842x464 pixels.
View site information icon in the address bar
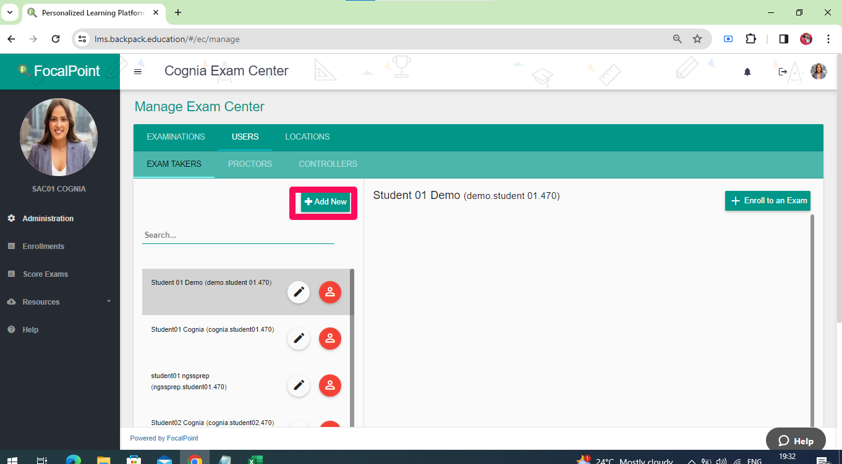(x=82, y=39)
